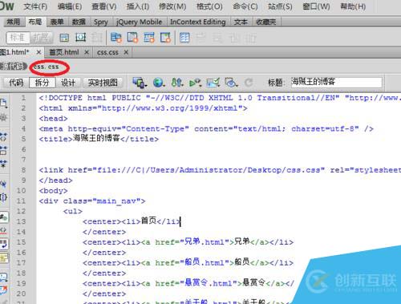Click the code line linking 兄弟.html
Viewport: 401px width, 304px height.
188,242
